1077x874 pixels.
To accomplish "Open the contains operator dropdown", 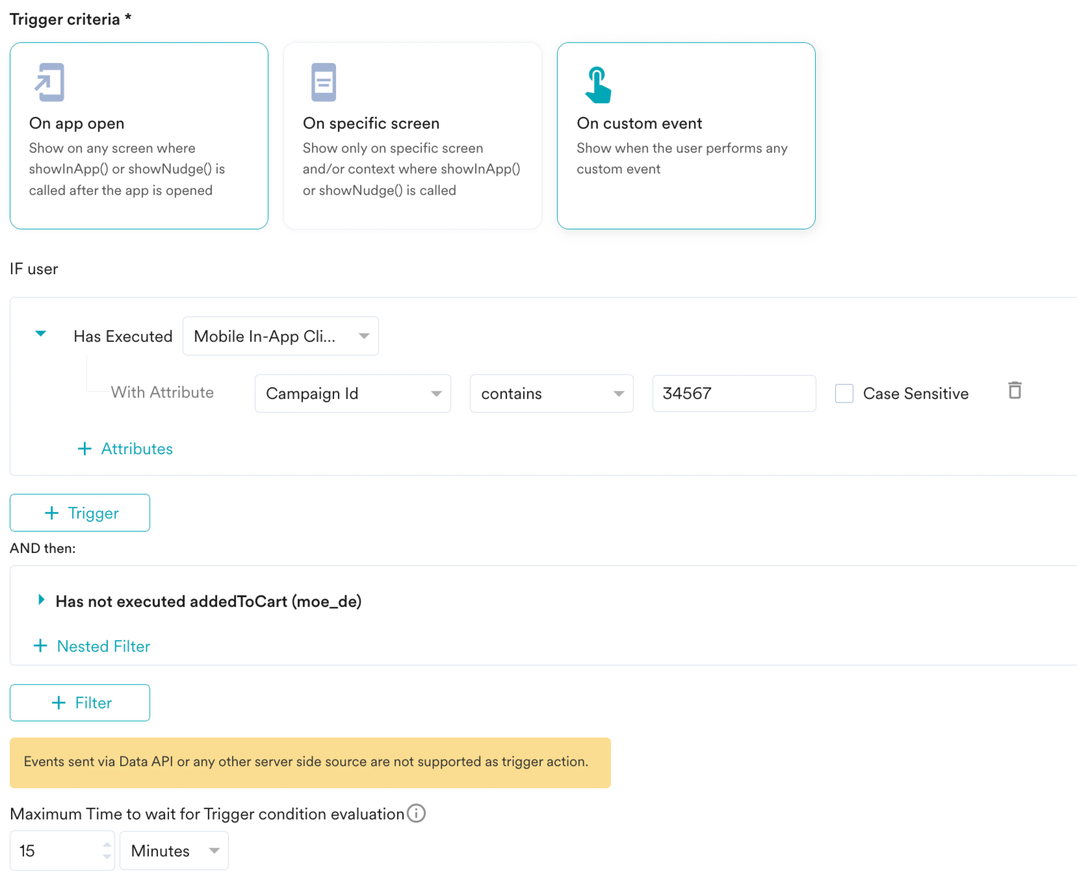I will click(551, 393).
